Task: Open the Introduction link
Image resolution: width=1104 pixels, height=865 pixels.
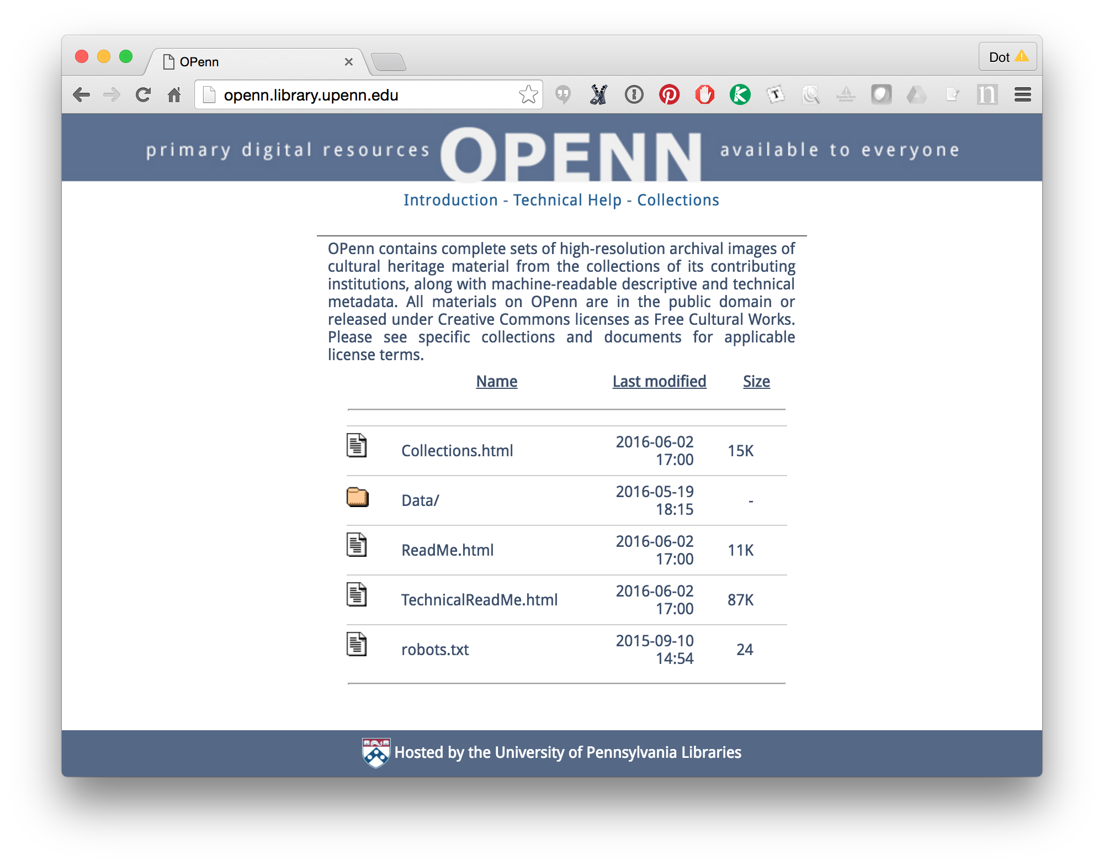Action: pos(450,200)
